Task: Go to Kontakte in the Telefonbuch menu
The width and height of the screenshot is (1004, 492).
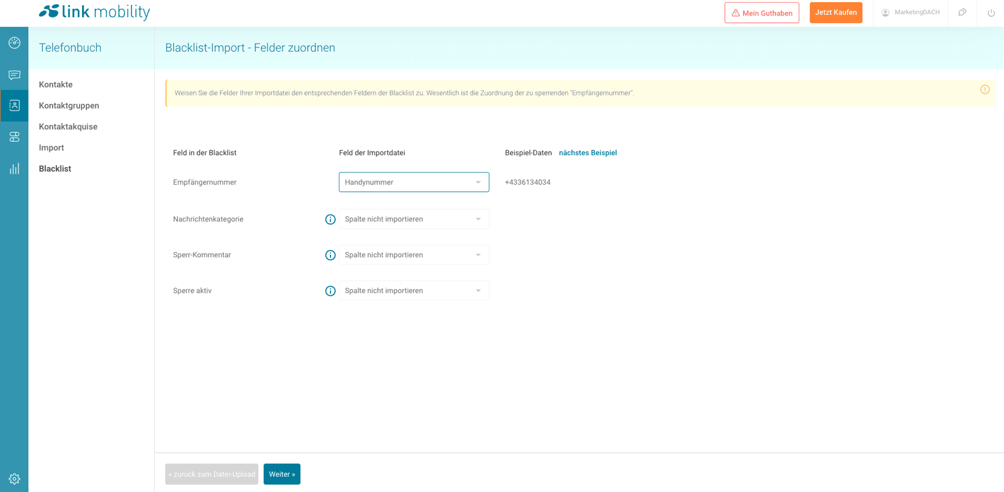Action: 55,85
